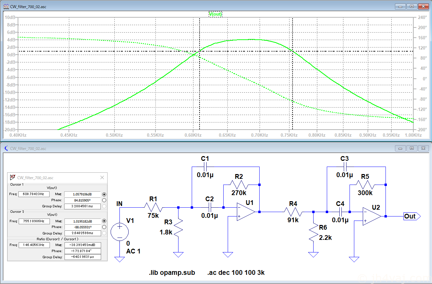The width and height of the screenshot is (432, 284).
Task: Click the 240° phase axis label
Action: tap(422, 17)
